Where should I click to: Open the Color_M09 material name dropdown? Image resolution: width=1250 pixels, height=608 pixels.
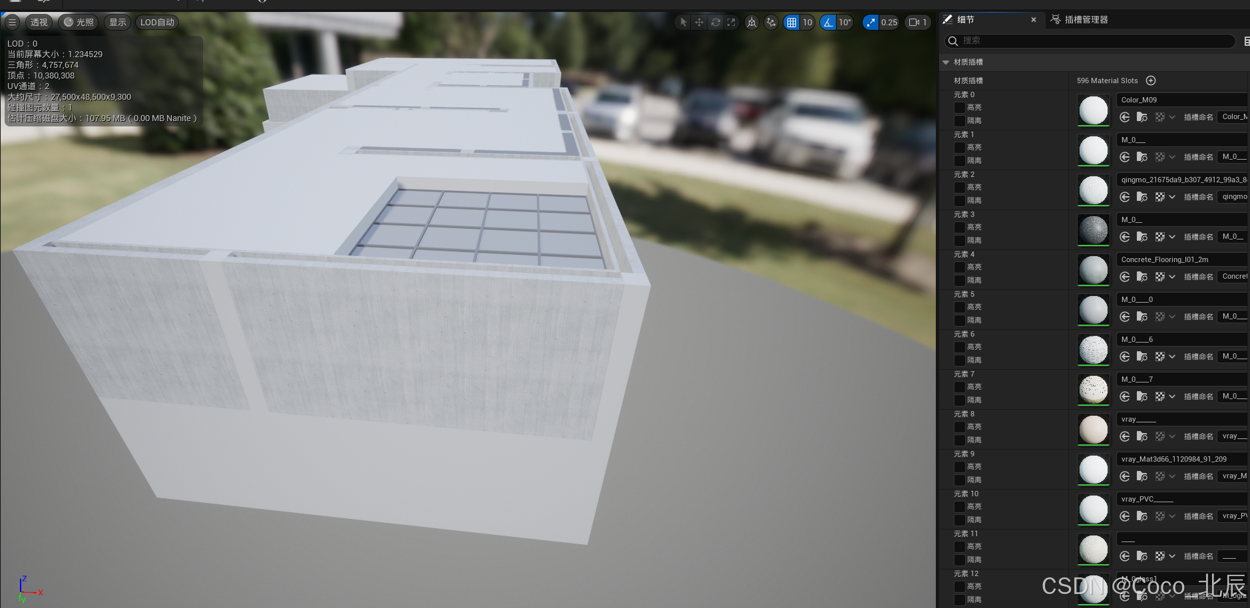point(1182,100)
